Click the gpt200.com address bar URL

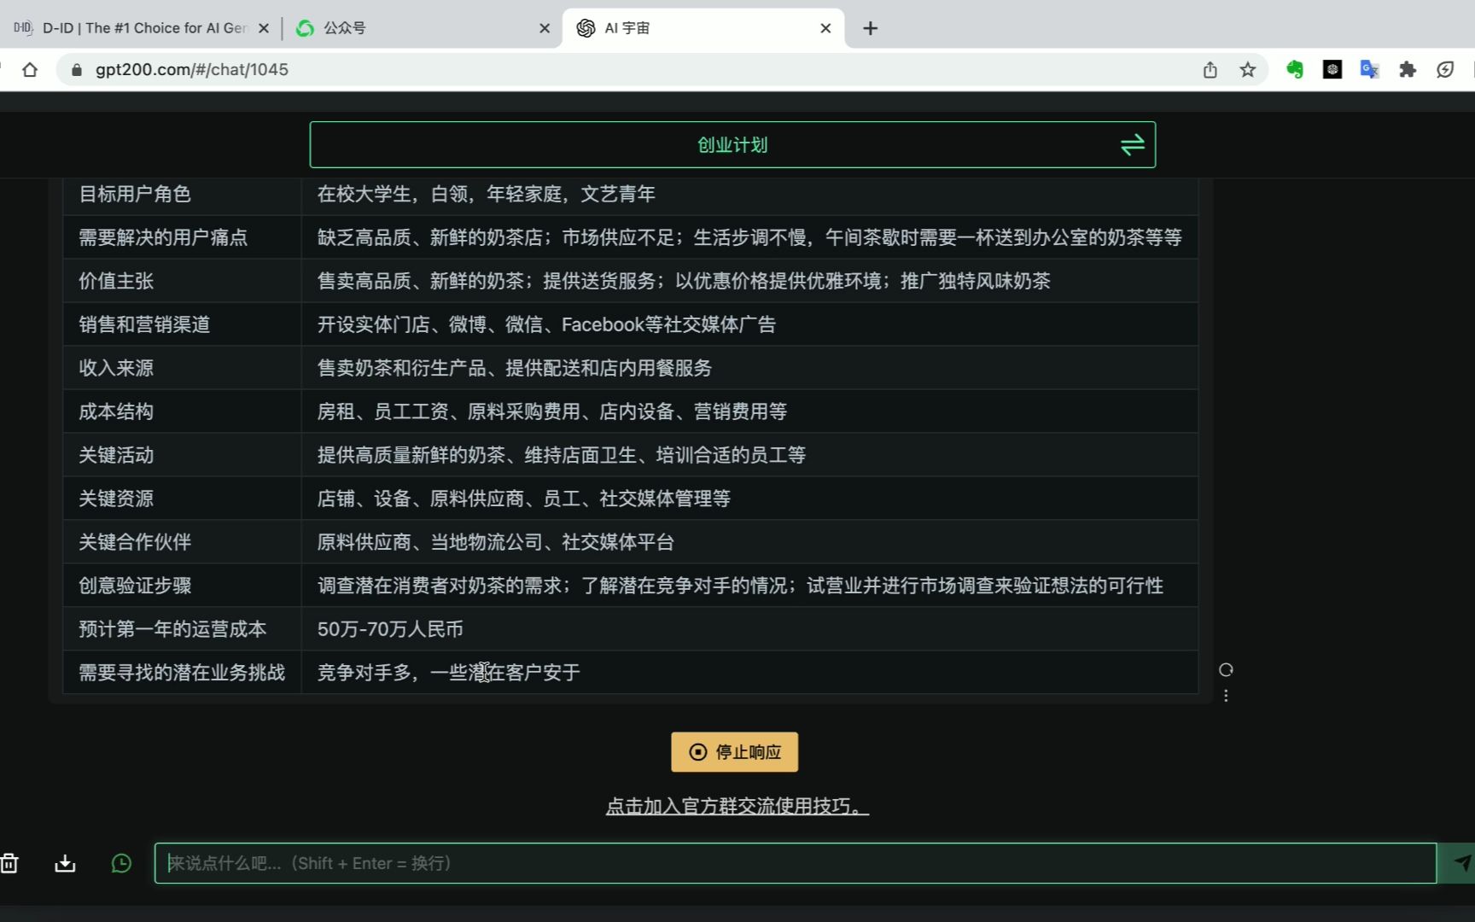tap(192, 70)
